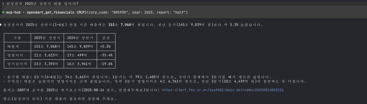Click table header 증감
This screenshot has height=104, width=367.
tap(106, 38)
